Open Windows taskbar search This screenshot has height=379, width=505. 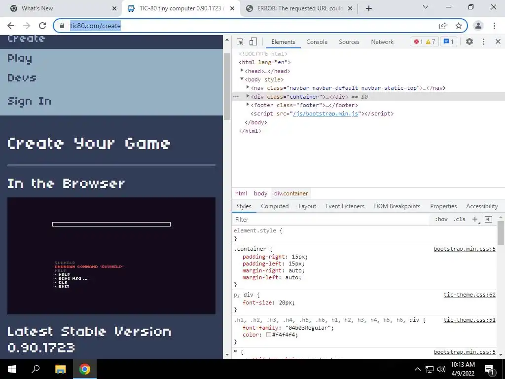click(36, 369)
